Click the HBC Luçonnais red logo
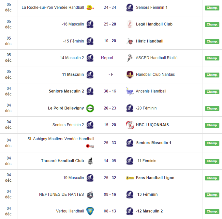Screen dimensions: 222x219 click(x=130, y=125)
